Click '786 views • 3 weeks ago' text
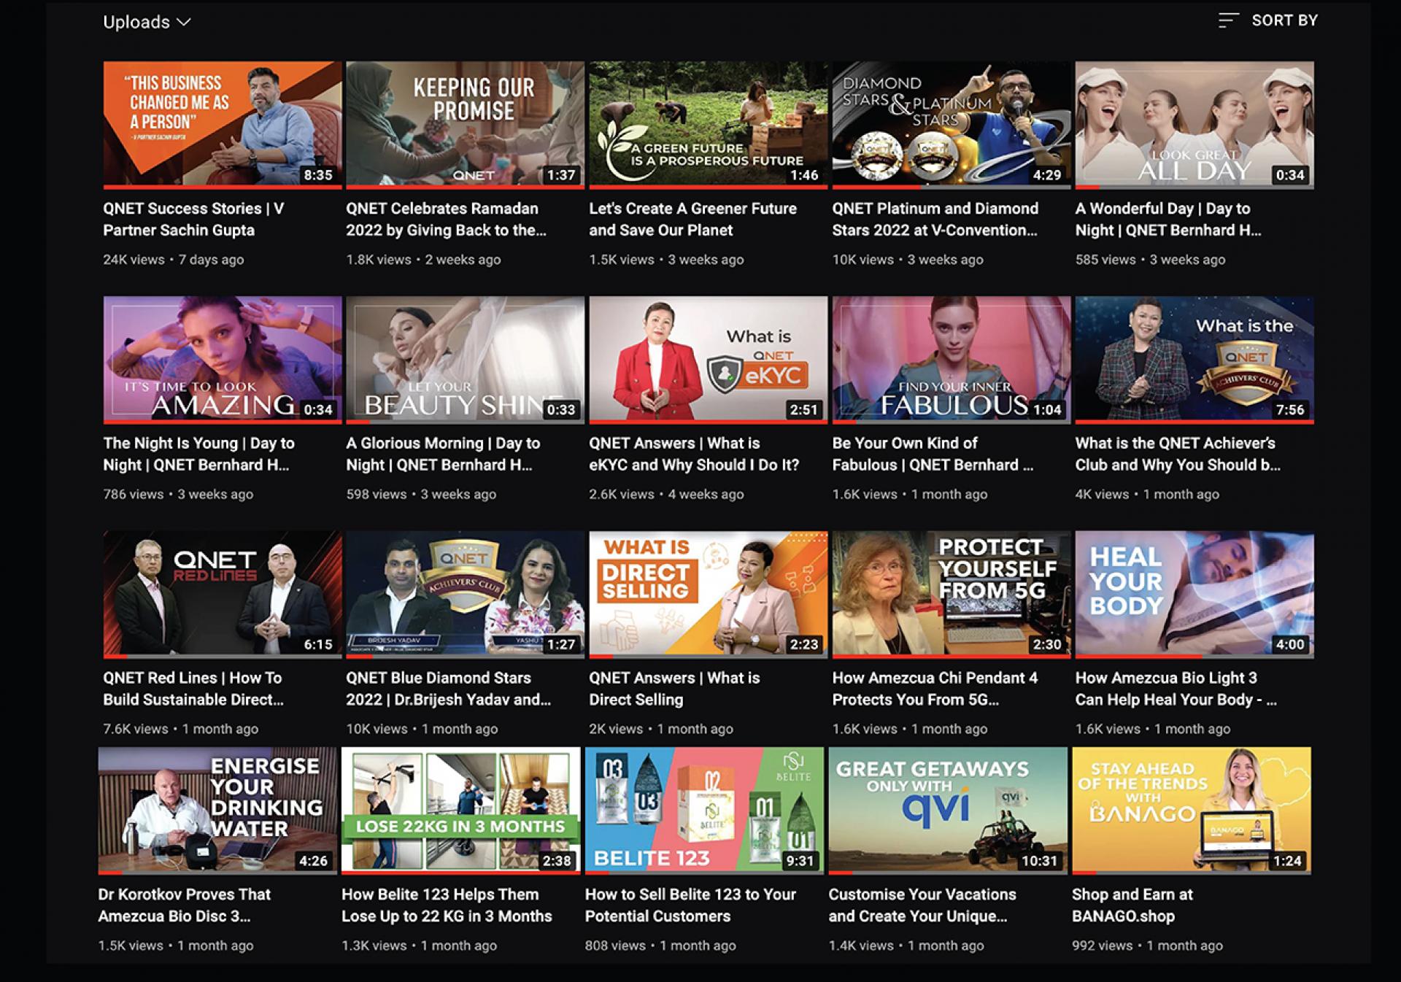Screen dimensions: 1401x982 pyautogui.click(x=178, y=495)
